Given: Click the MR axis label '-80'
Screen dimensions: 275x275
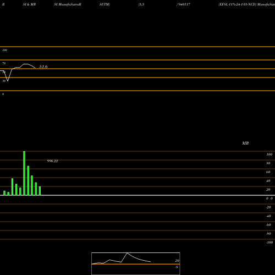Looking at the screenshot, I should (x=268, y=234).
